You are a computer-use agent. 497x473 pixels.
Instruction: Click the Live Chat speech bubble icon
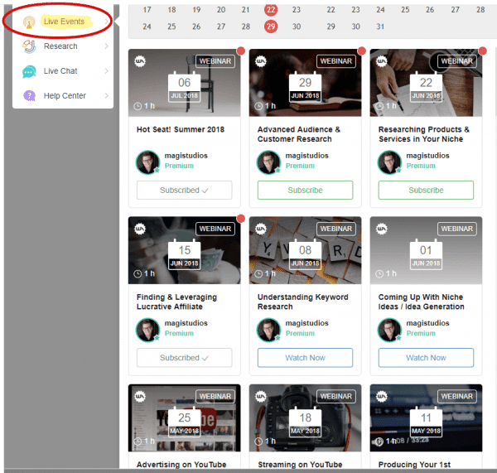29,71
